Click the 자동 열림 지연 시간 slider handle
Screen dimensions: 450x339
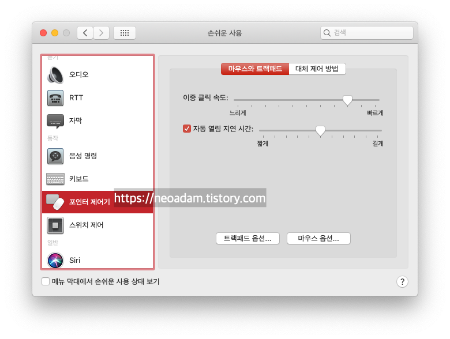pyautogui.click(x=320, y=131)
